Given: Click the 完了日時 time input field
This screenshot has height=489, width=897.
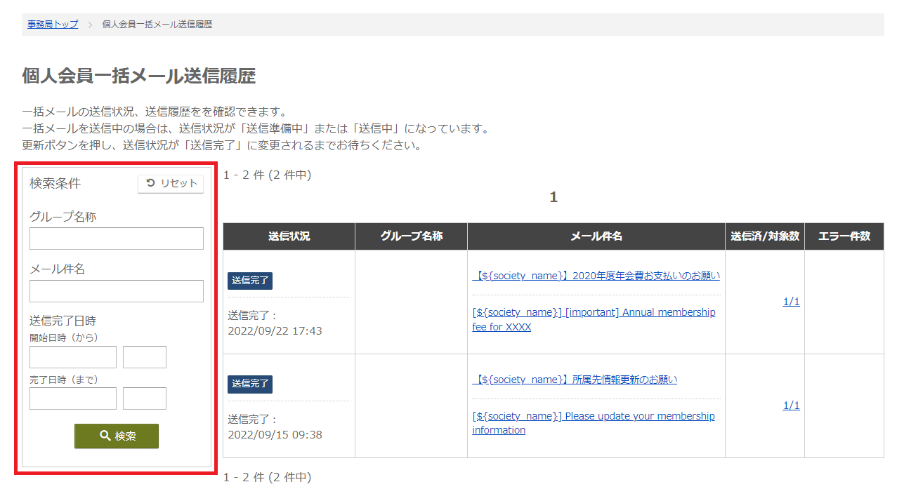Looking at the screenshot, I should tap(145, 398).
